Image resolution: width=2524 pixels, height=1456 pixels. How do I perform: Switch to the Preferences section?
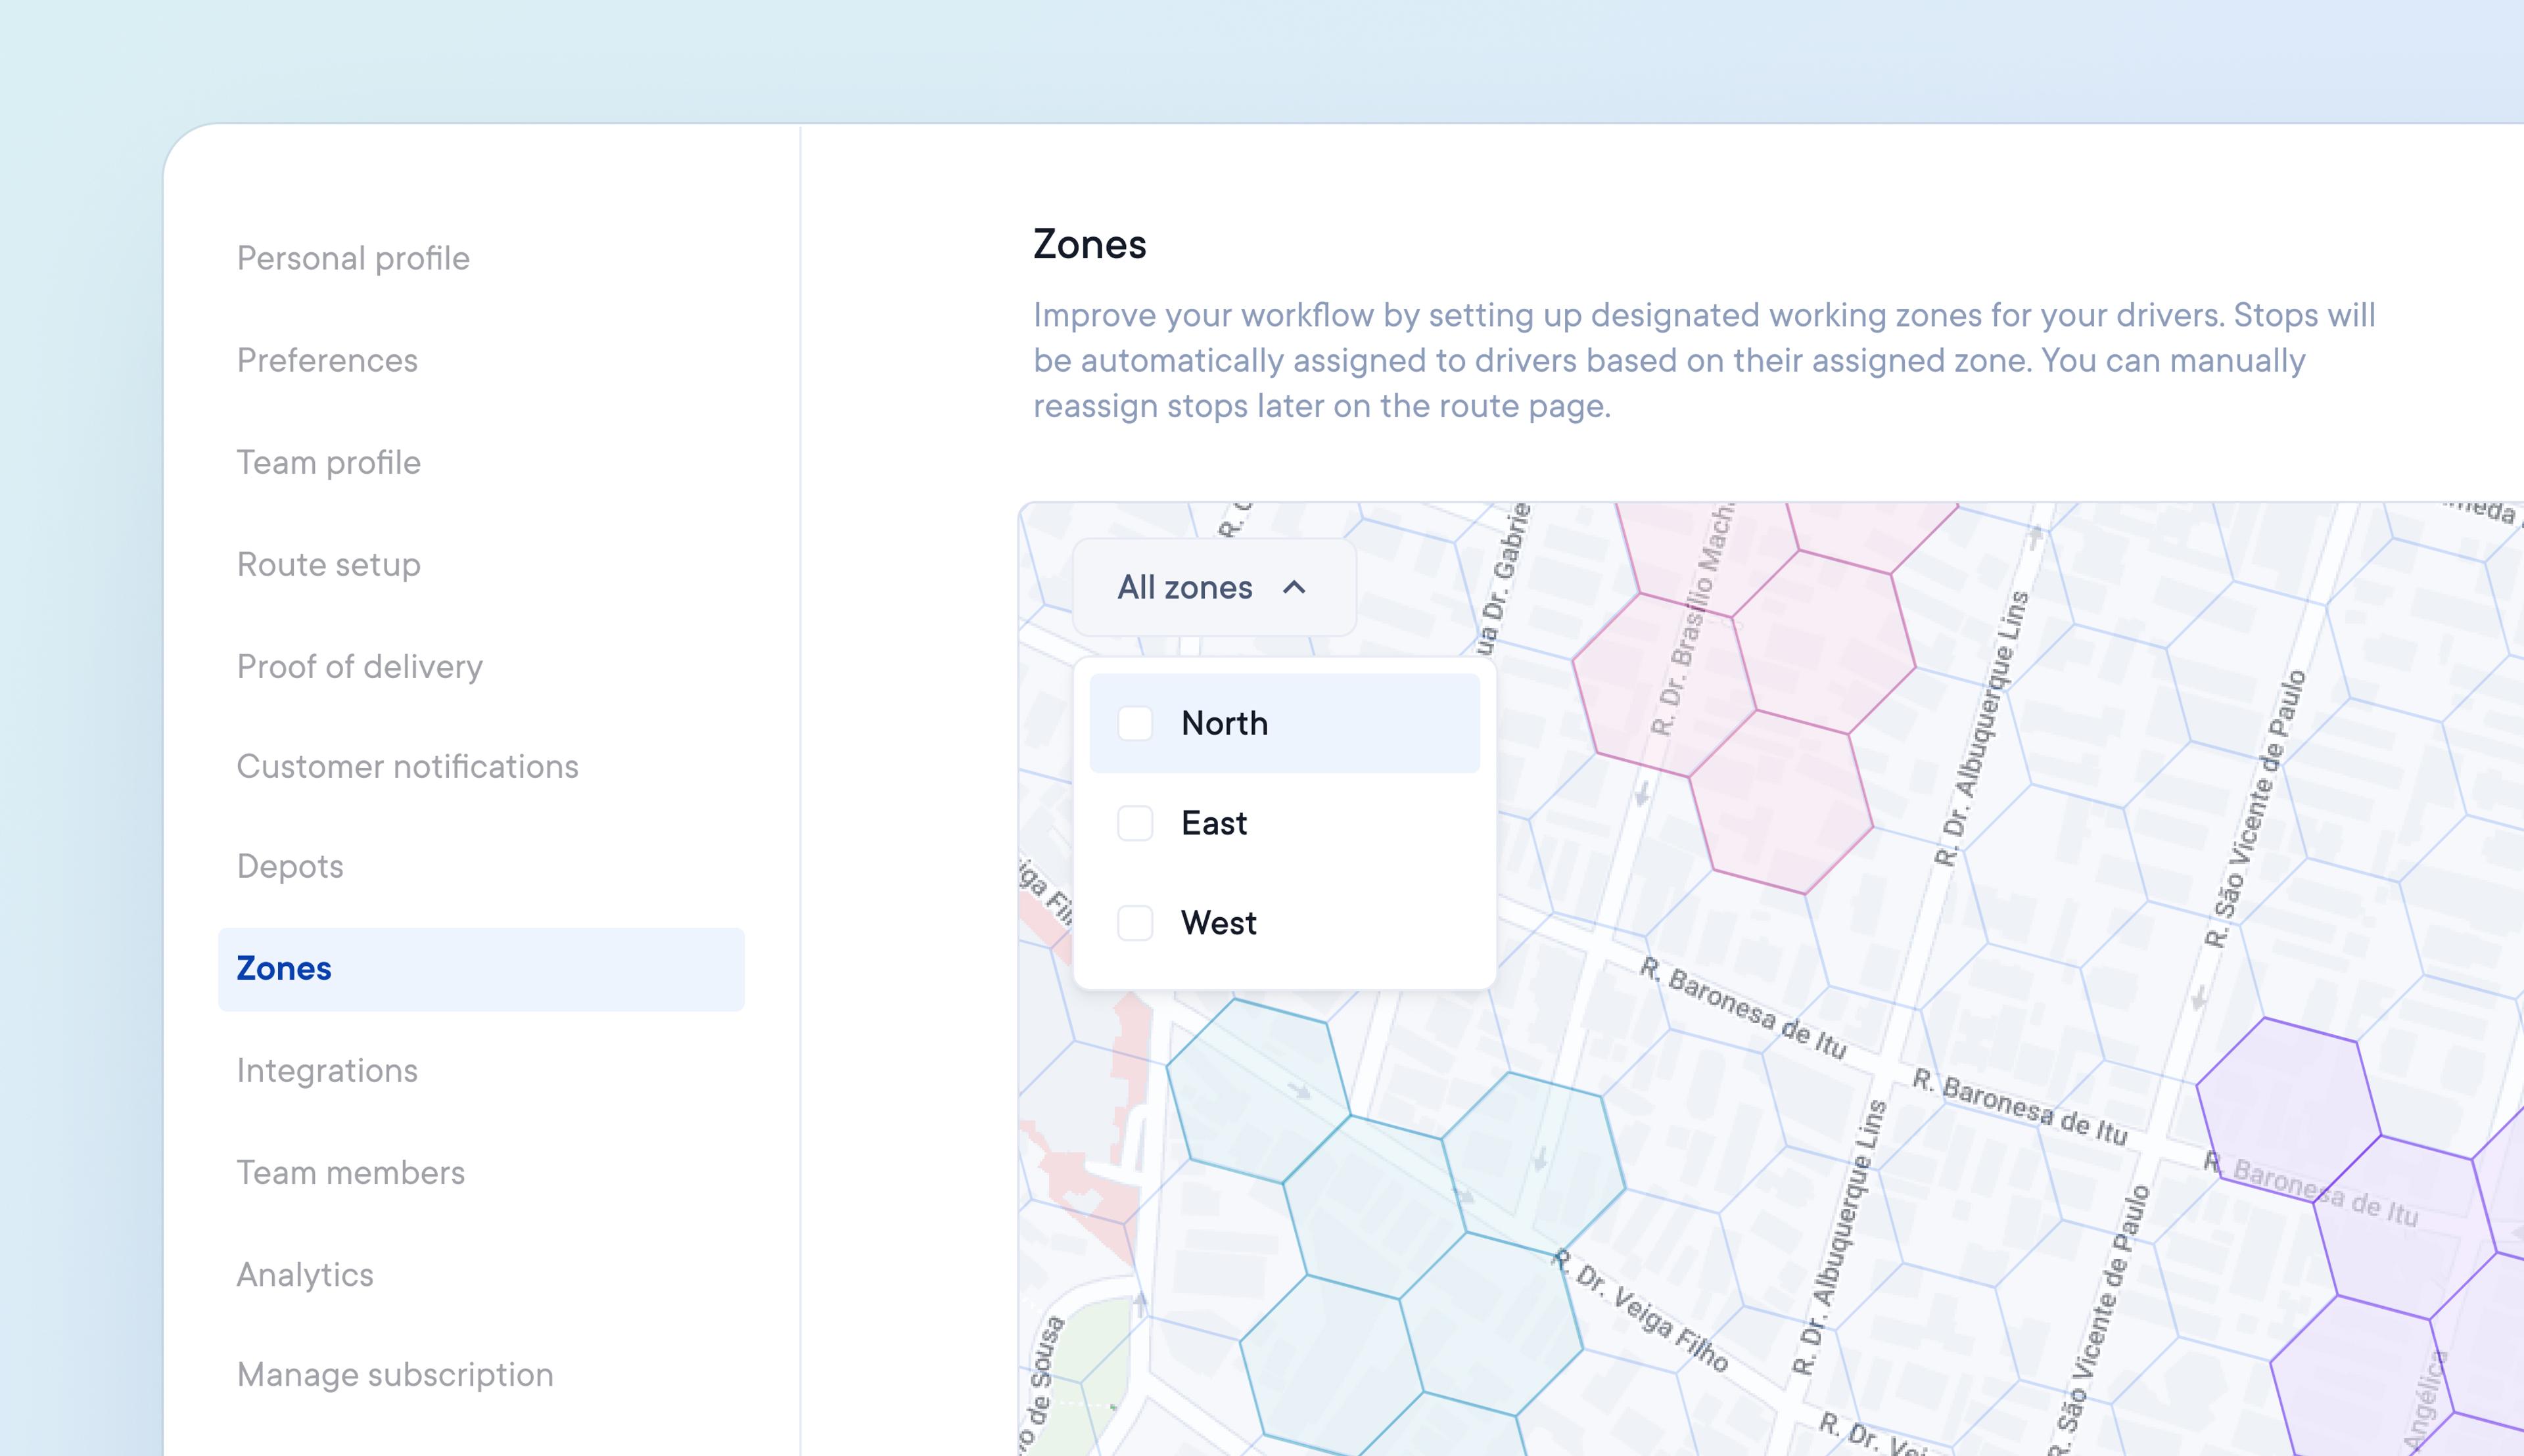point(327,360)
